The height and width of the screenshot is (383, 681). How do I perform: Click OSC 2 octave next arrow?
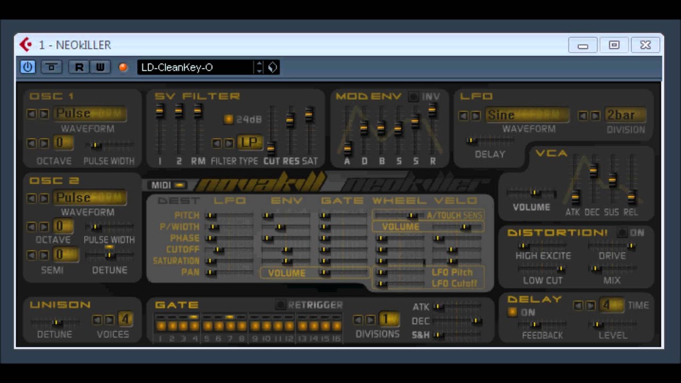[x=44, y=227]
